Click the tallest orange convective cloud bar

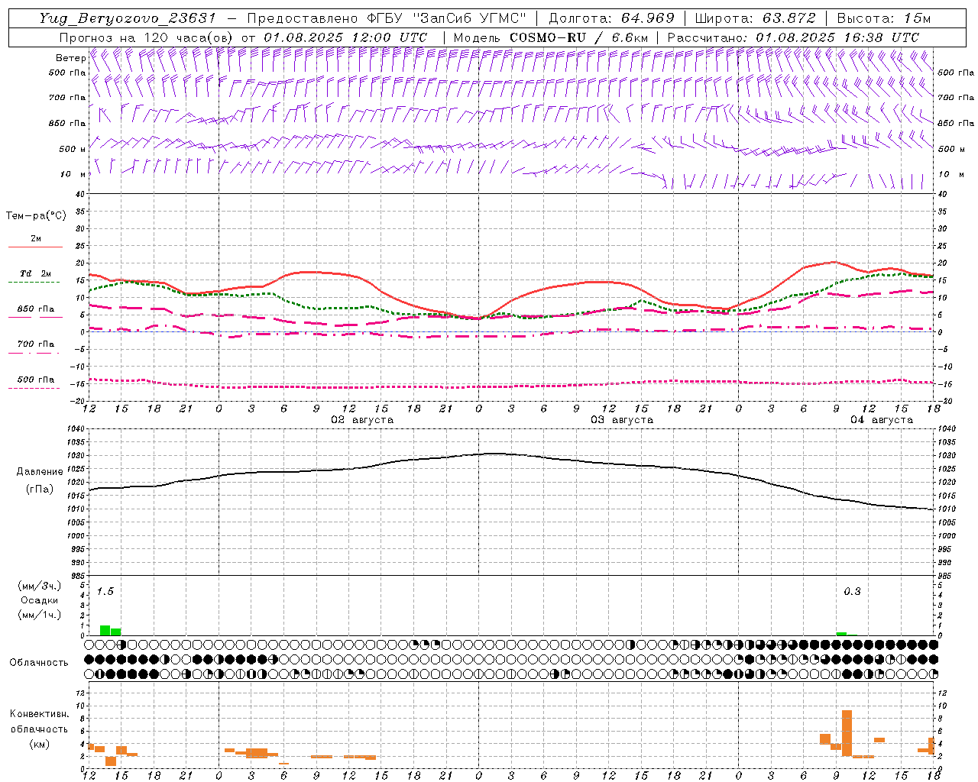(847, 733)
